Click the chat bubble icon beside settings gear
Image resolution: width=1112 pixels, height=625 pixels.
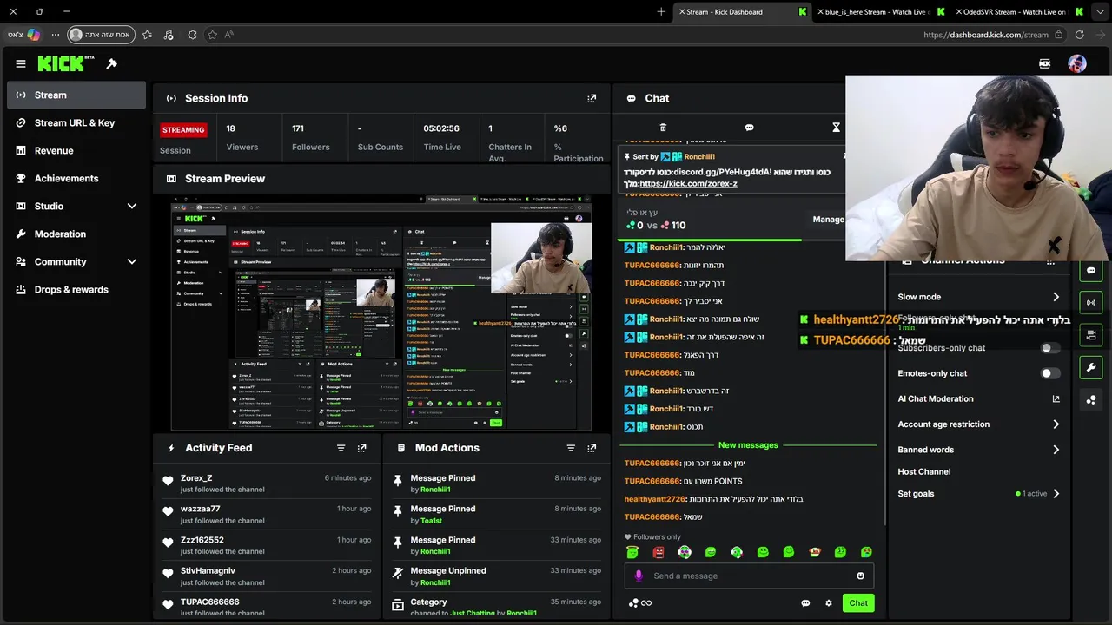point(805,603)
